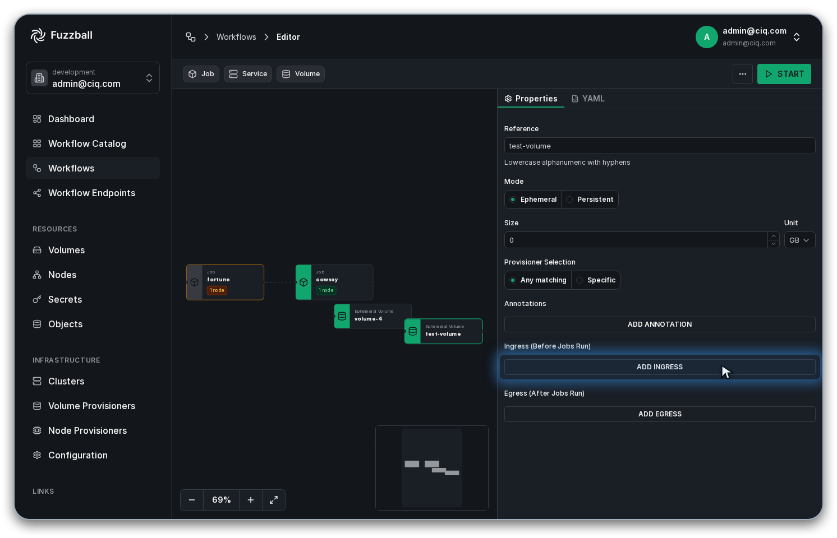The height and width of the screenshot is (538, 837).
Task: Click the START button
Action: pyautogui.click(x=784, y=74)
